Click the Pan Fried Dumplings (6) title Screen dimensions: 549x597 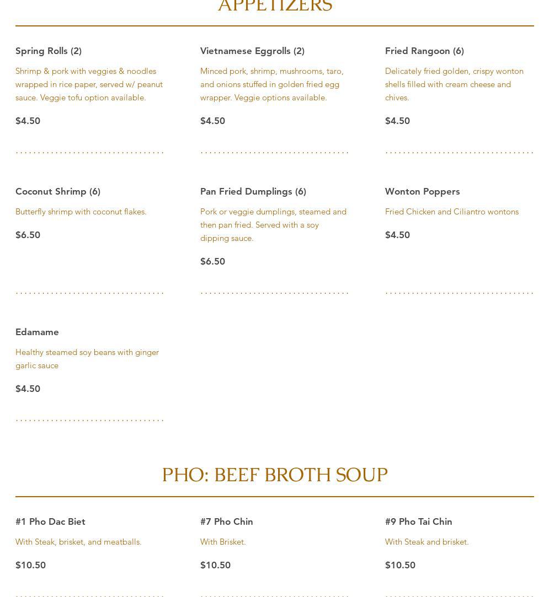point(253,191)
